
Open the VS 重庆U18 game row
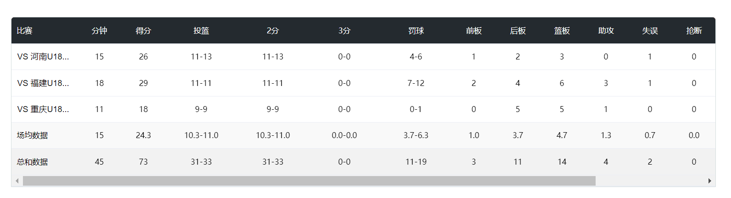tap(43, 109)
